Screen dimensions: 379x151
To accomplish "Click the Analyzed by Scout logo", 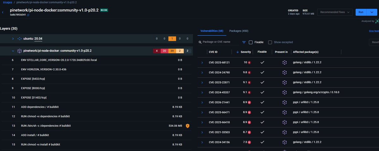I will [x=377, y=21].
